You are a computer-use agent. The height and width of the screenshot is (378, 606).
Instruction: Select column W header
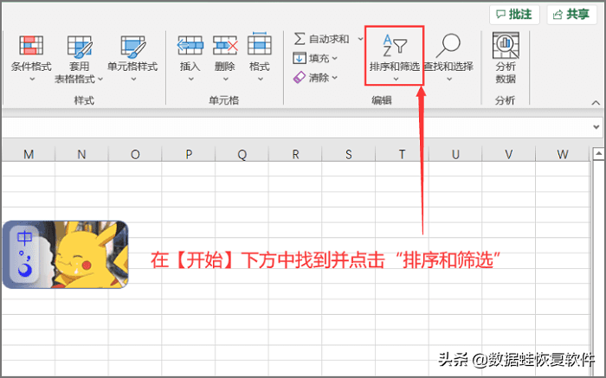[x=563, y=155]
